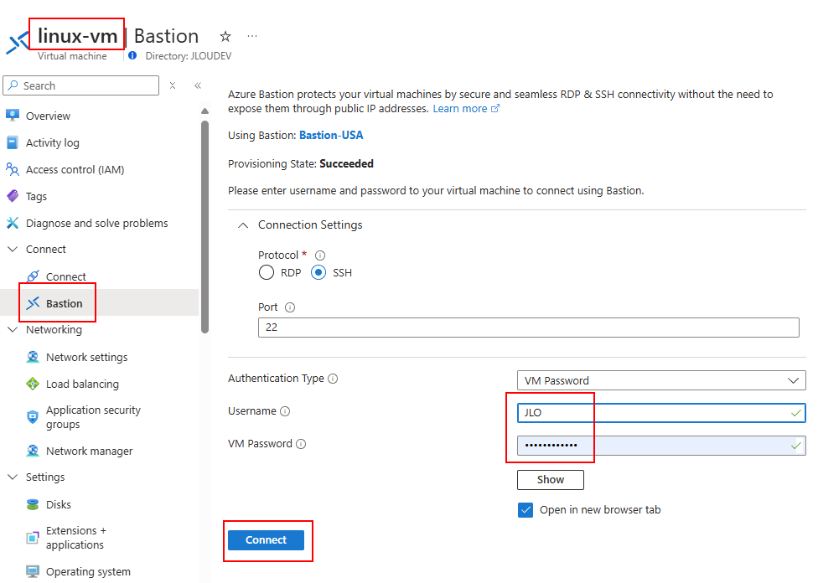
Task: Open the Learn more link
Action: [x=466, y=108]
